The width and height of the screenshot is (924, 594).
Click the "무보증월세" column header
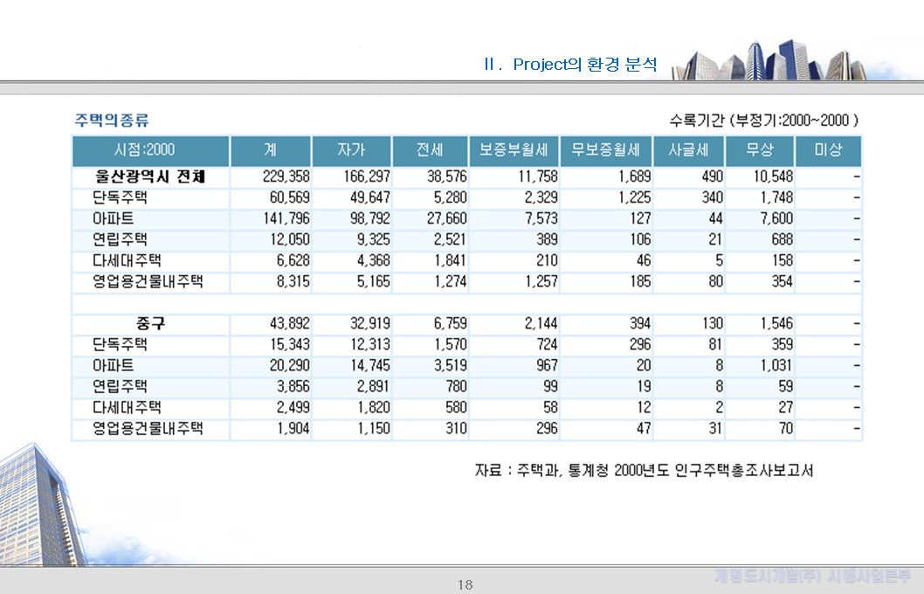tap(604, 149)
